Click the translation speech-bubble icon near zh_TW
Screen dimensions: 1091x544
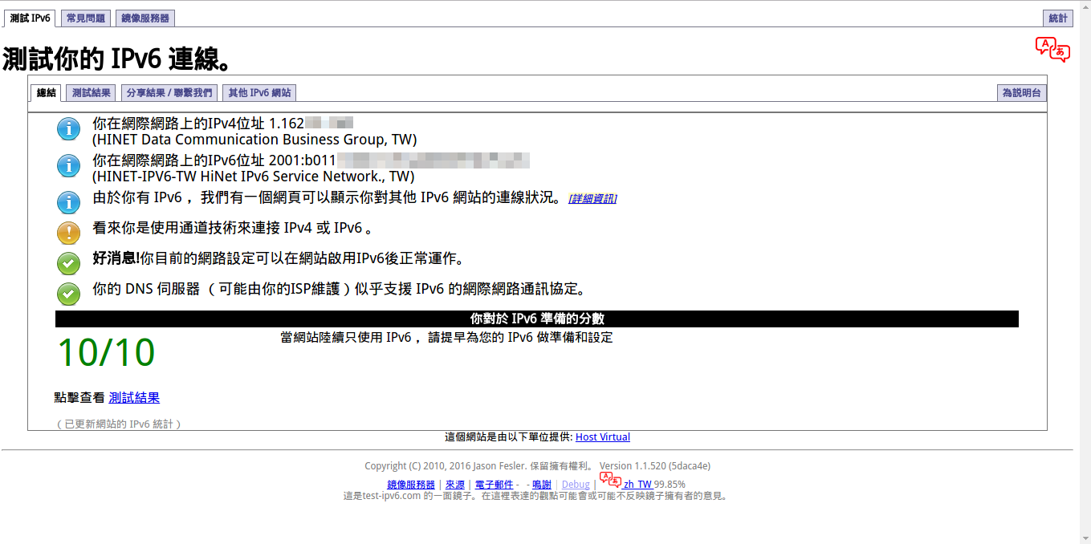612,483
